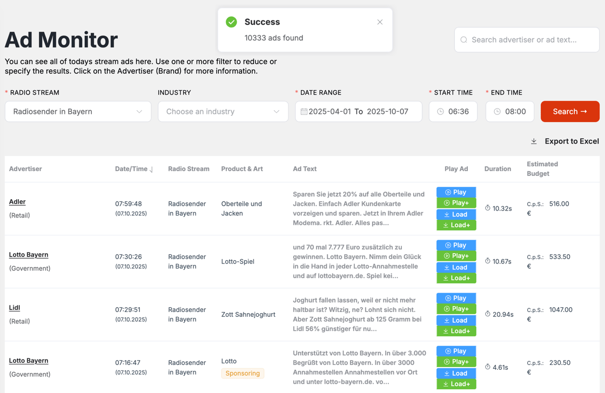This screenshot has height=393, width=605.
Task: Click the Advertiser column header
Action: click(x=25, y=169)
